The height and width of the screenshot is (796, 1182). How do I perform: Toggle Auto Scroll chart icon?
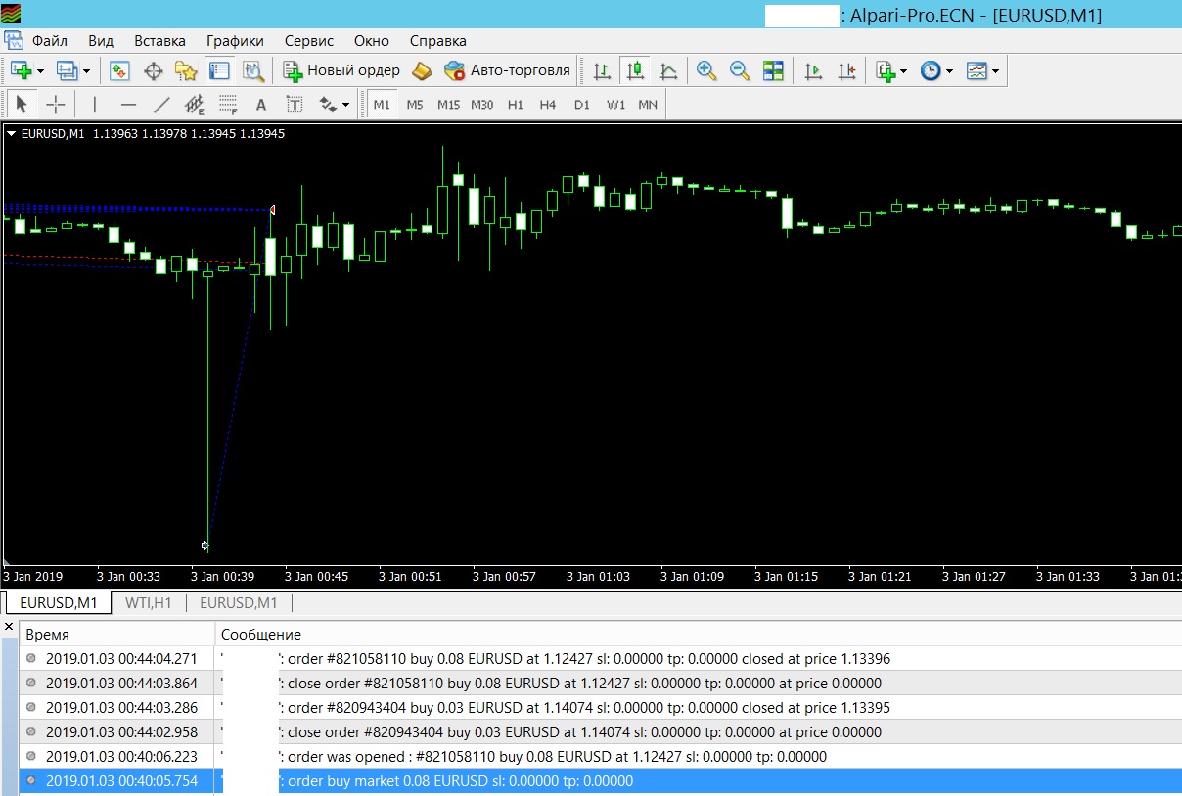[813, 70]
